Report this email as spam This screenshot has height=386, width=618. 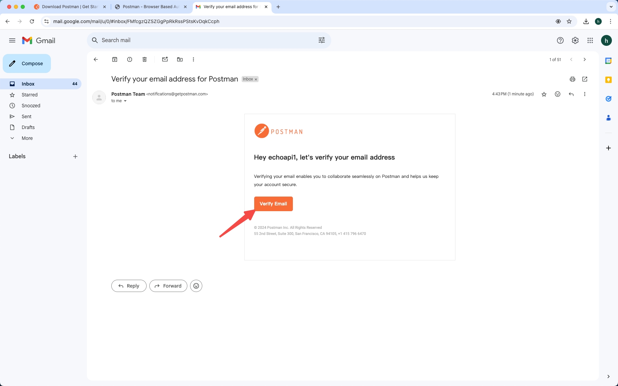[x=130, y=59]
